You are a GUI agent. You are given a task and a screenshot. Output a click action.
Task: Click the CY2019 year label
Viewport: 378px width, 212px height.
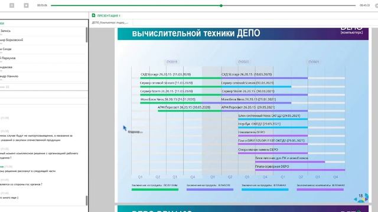(x=172, y=62)
